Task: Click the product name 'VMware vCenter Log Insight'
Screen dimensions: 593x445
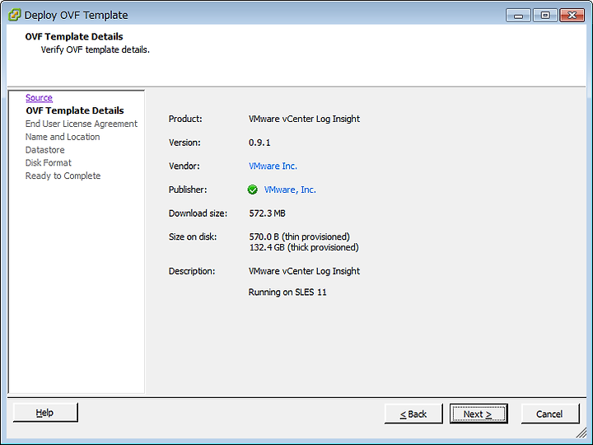Action: (304, 119)
